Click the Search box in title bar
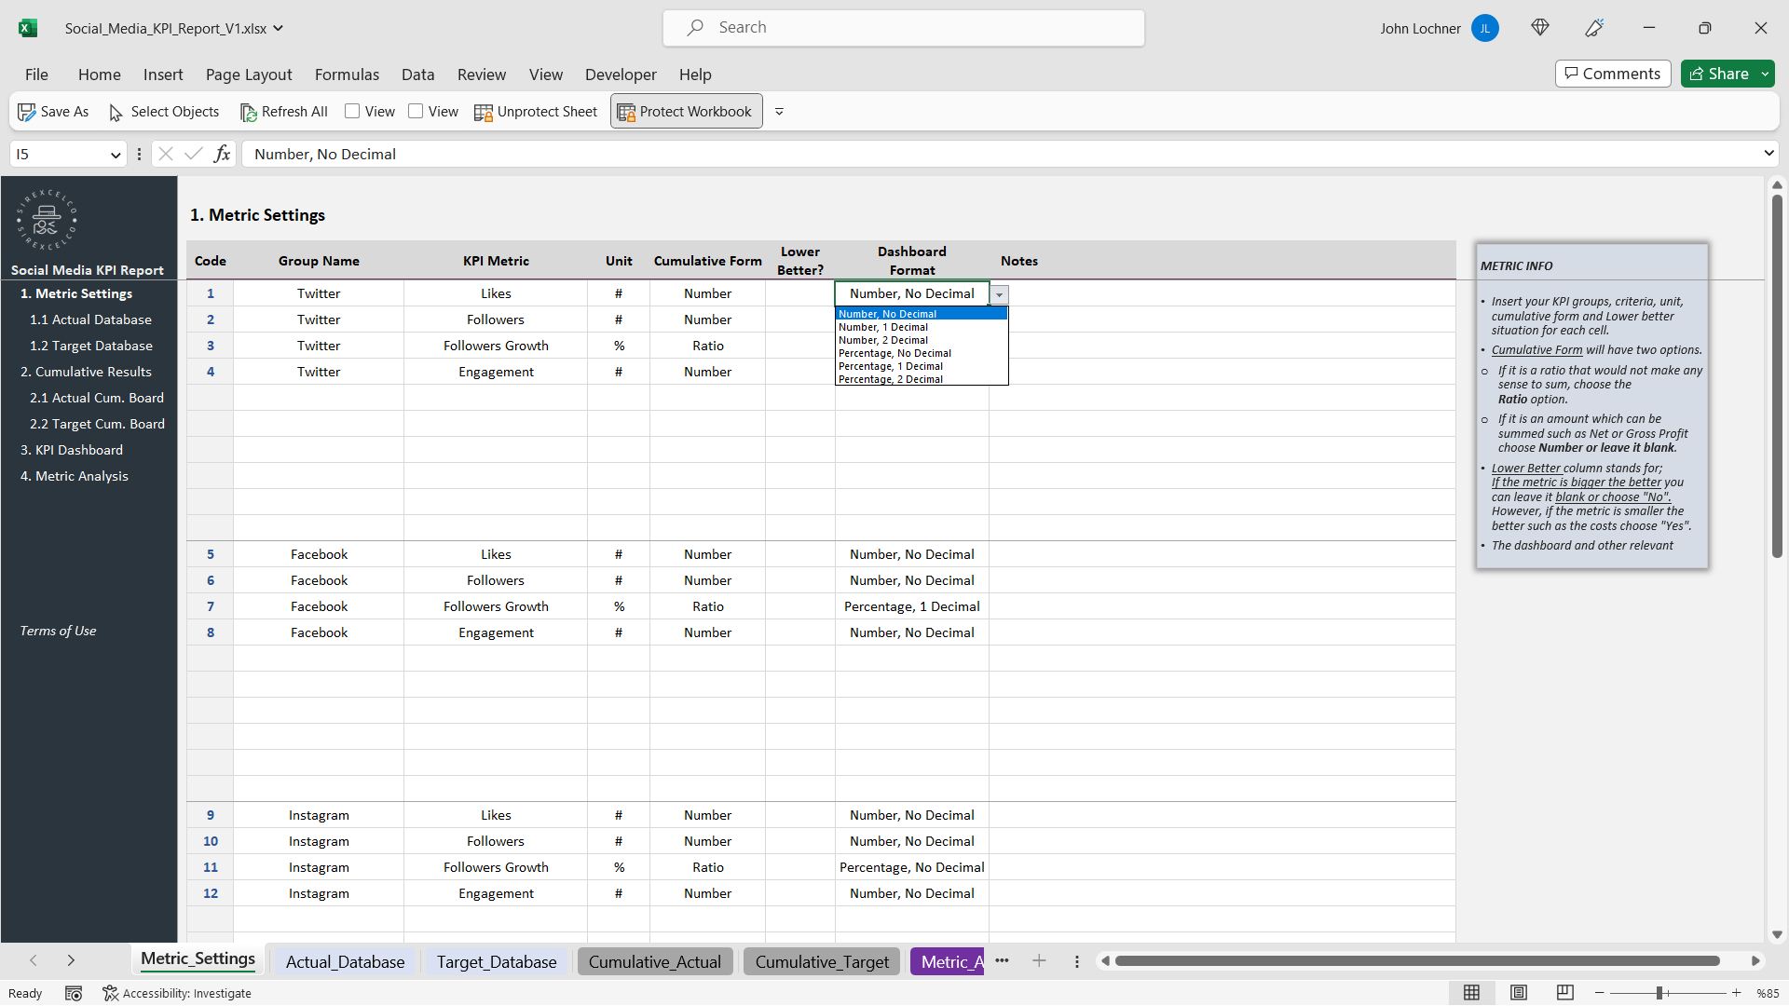1789x1006 pixels. pos(904,28)
